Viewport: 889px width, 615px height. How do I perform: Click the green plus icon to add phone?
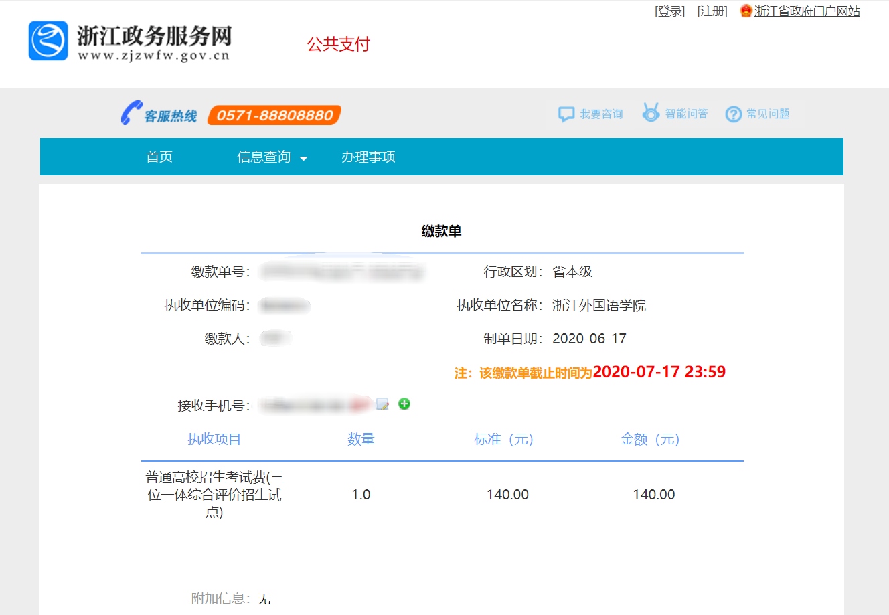(404, 404)
